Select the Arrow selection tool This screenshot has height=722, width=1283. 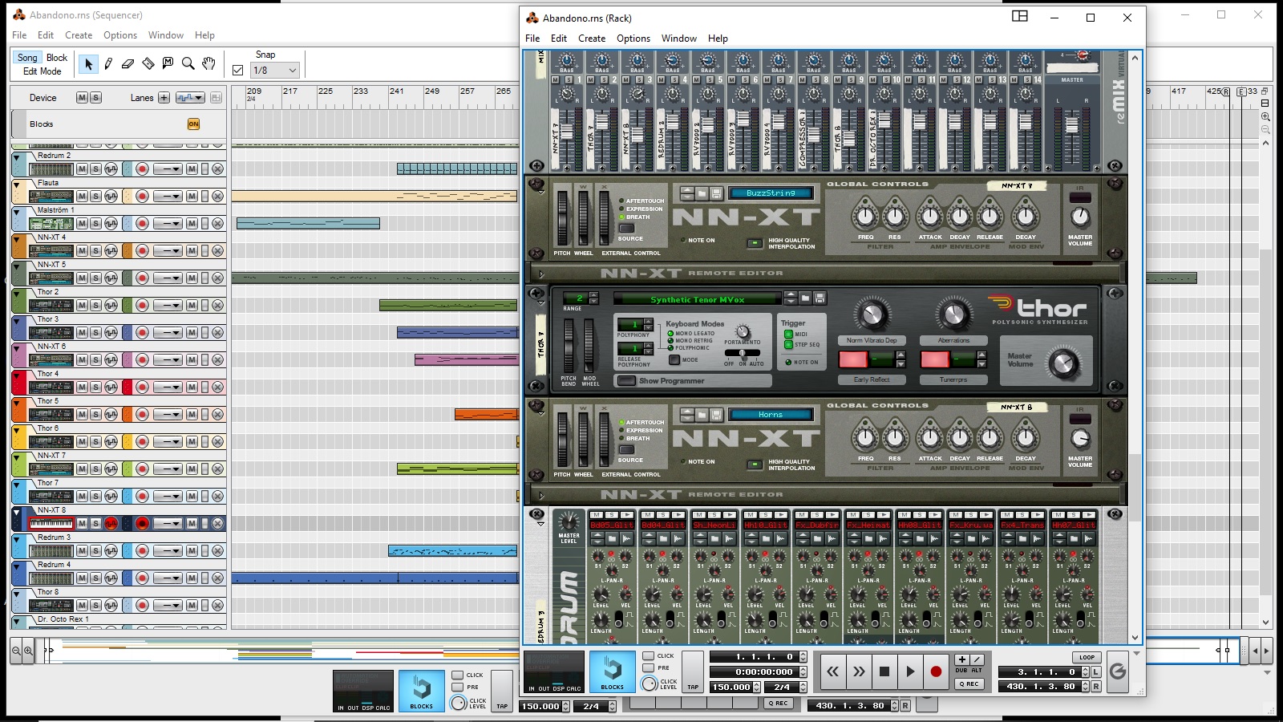88,63
